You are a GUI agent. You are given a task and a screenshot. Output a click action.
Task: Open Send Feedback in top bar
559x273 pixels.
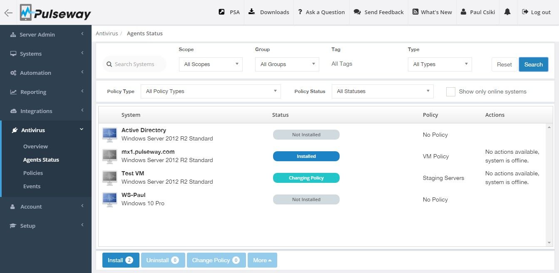point(379,12)
